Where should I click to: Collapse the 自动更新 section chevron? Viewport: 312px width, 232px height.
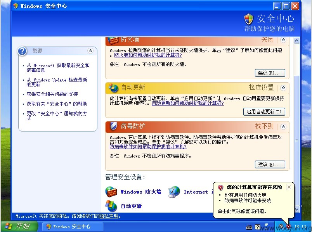283,88
